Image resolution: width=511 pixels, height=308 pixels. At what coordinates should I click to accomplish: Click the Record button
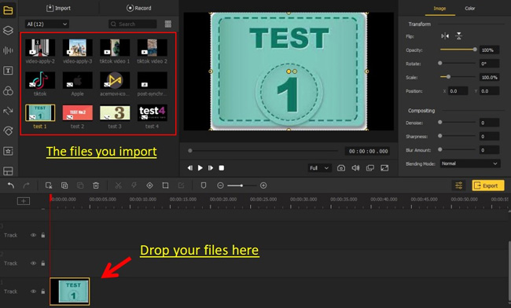coord(139,8)
